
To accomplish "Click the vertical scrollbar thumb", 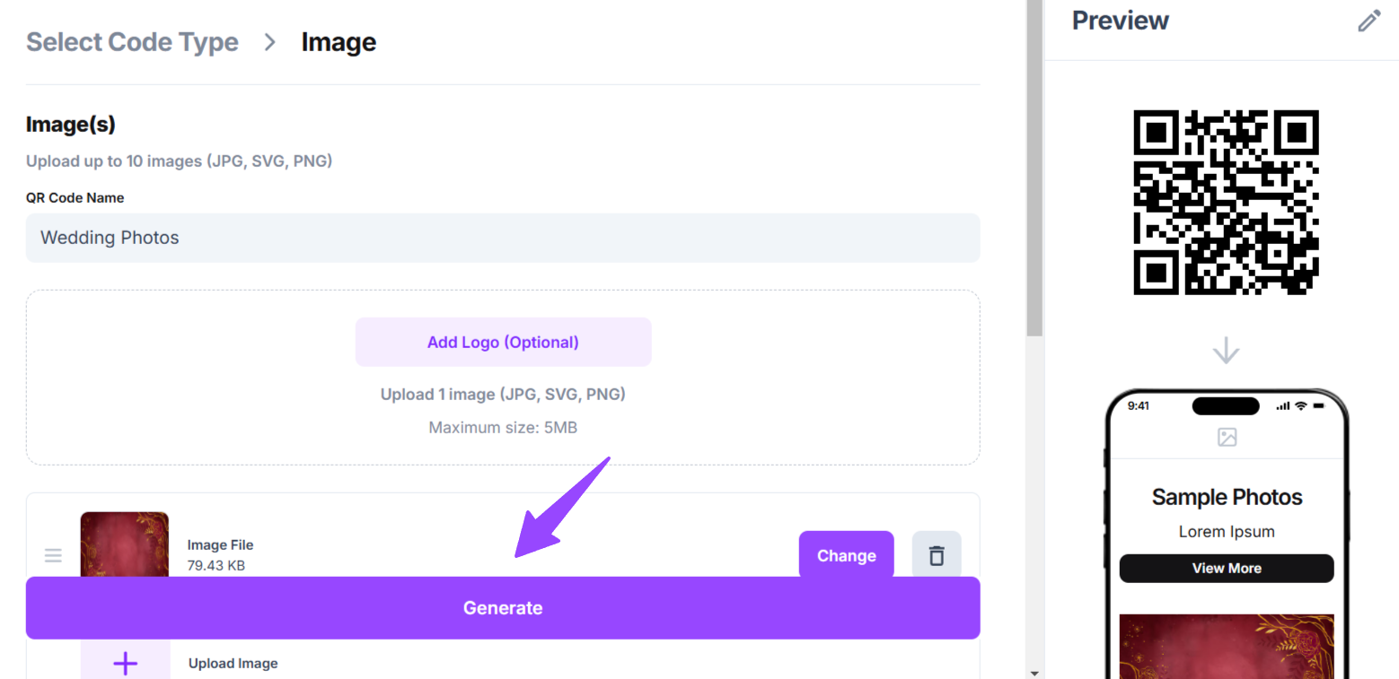I will pyautogui.click(x=1034, y=168).
